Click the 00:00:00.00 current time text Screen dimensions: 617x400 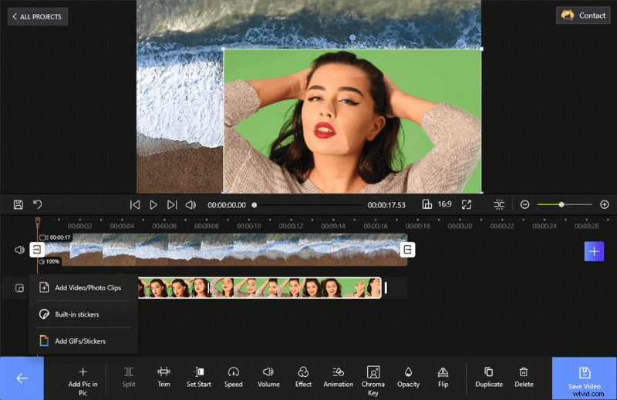[x=227, y=205]
